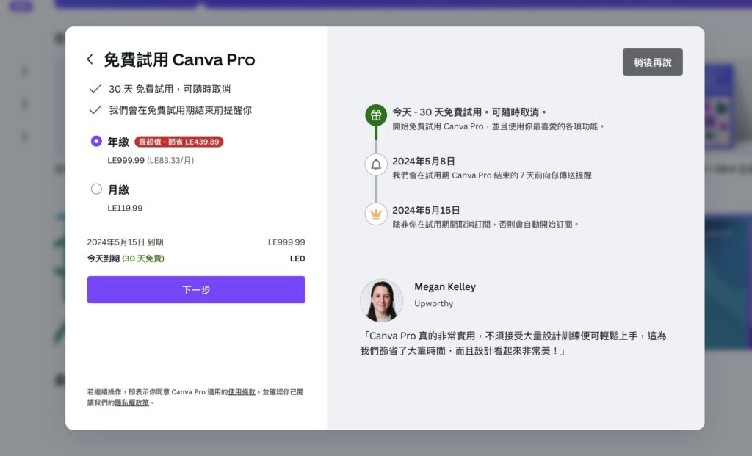Select the 月繳 monthly billing radio button
This screenshot has width=752, height=456.
click(x=96, y=189)
